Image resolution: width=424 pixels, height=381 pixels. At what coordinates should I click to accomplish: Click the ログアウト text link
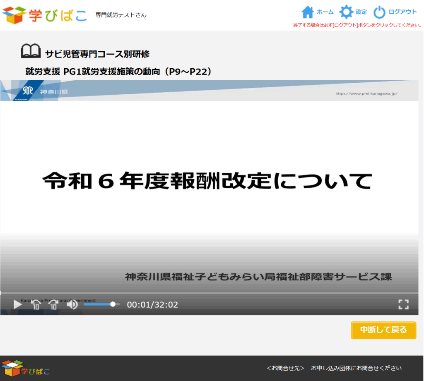pyautogui.click(x=402, y=12)
